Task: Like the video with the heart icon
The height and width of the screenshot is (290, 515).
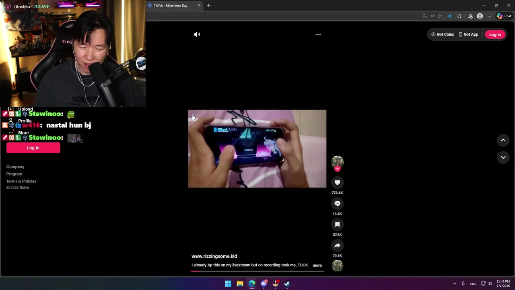Action: (337, 182)
